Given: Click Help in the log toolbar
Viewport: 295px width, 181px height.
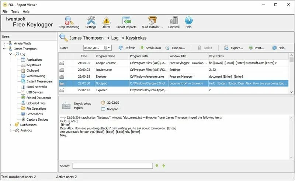Looking at the screenshot, I should [x=279, y=48].
